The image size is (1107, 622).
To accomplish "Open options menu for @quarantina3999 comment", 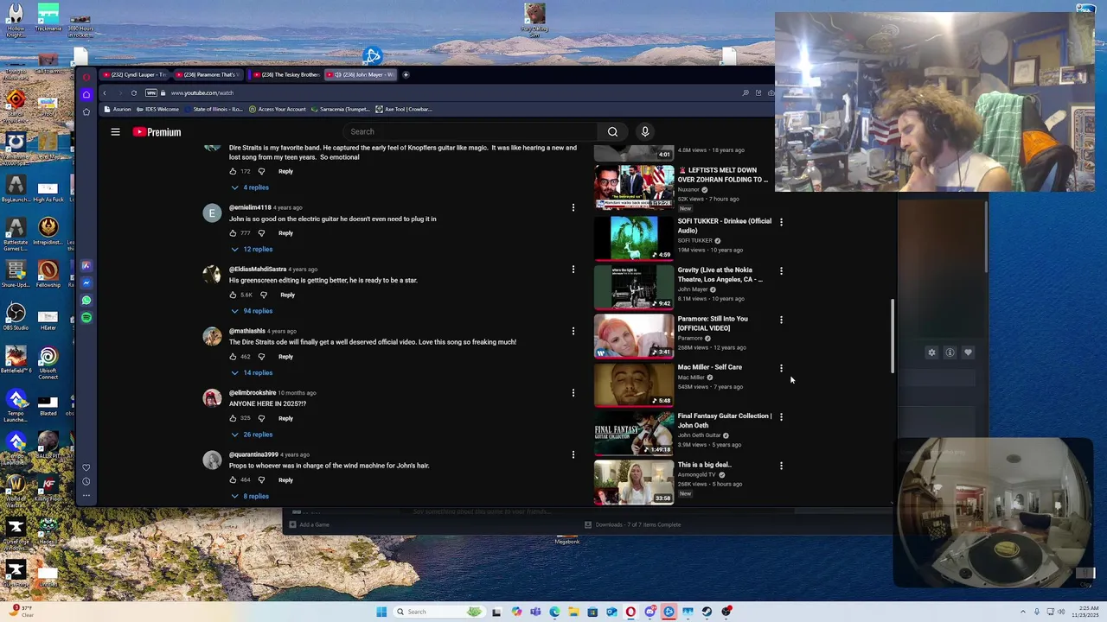I will tap(573, 454).
